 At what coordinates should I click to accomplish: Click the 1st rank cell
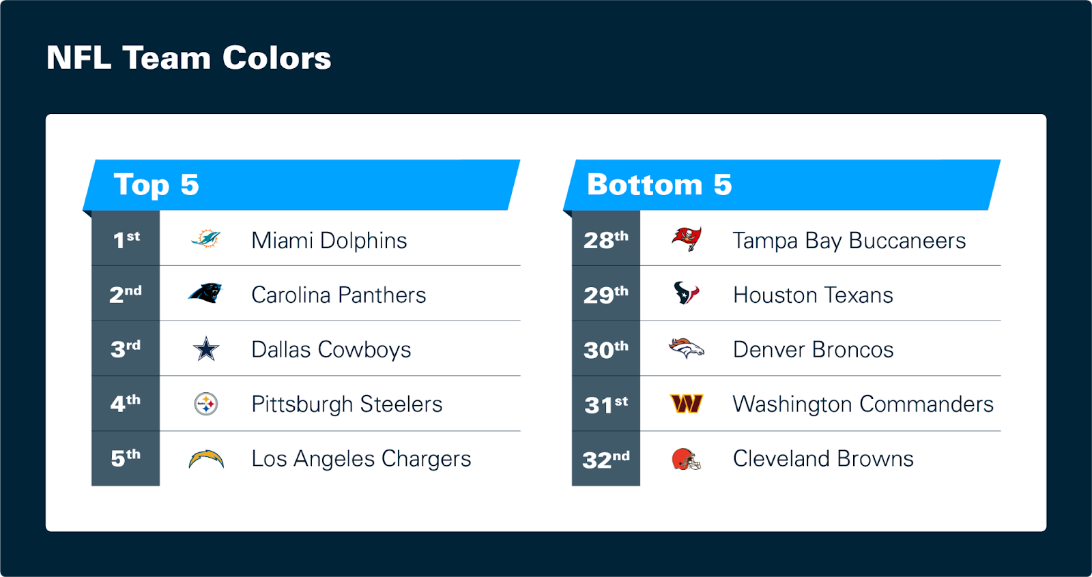[x=126, y=238]
